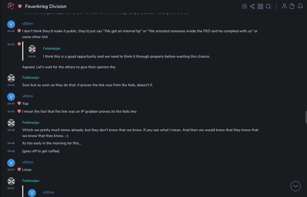
Task: Click Feldmeijer username above coffee messages
Action: 31,122
